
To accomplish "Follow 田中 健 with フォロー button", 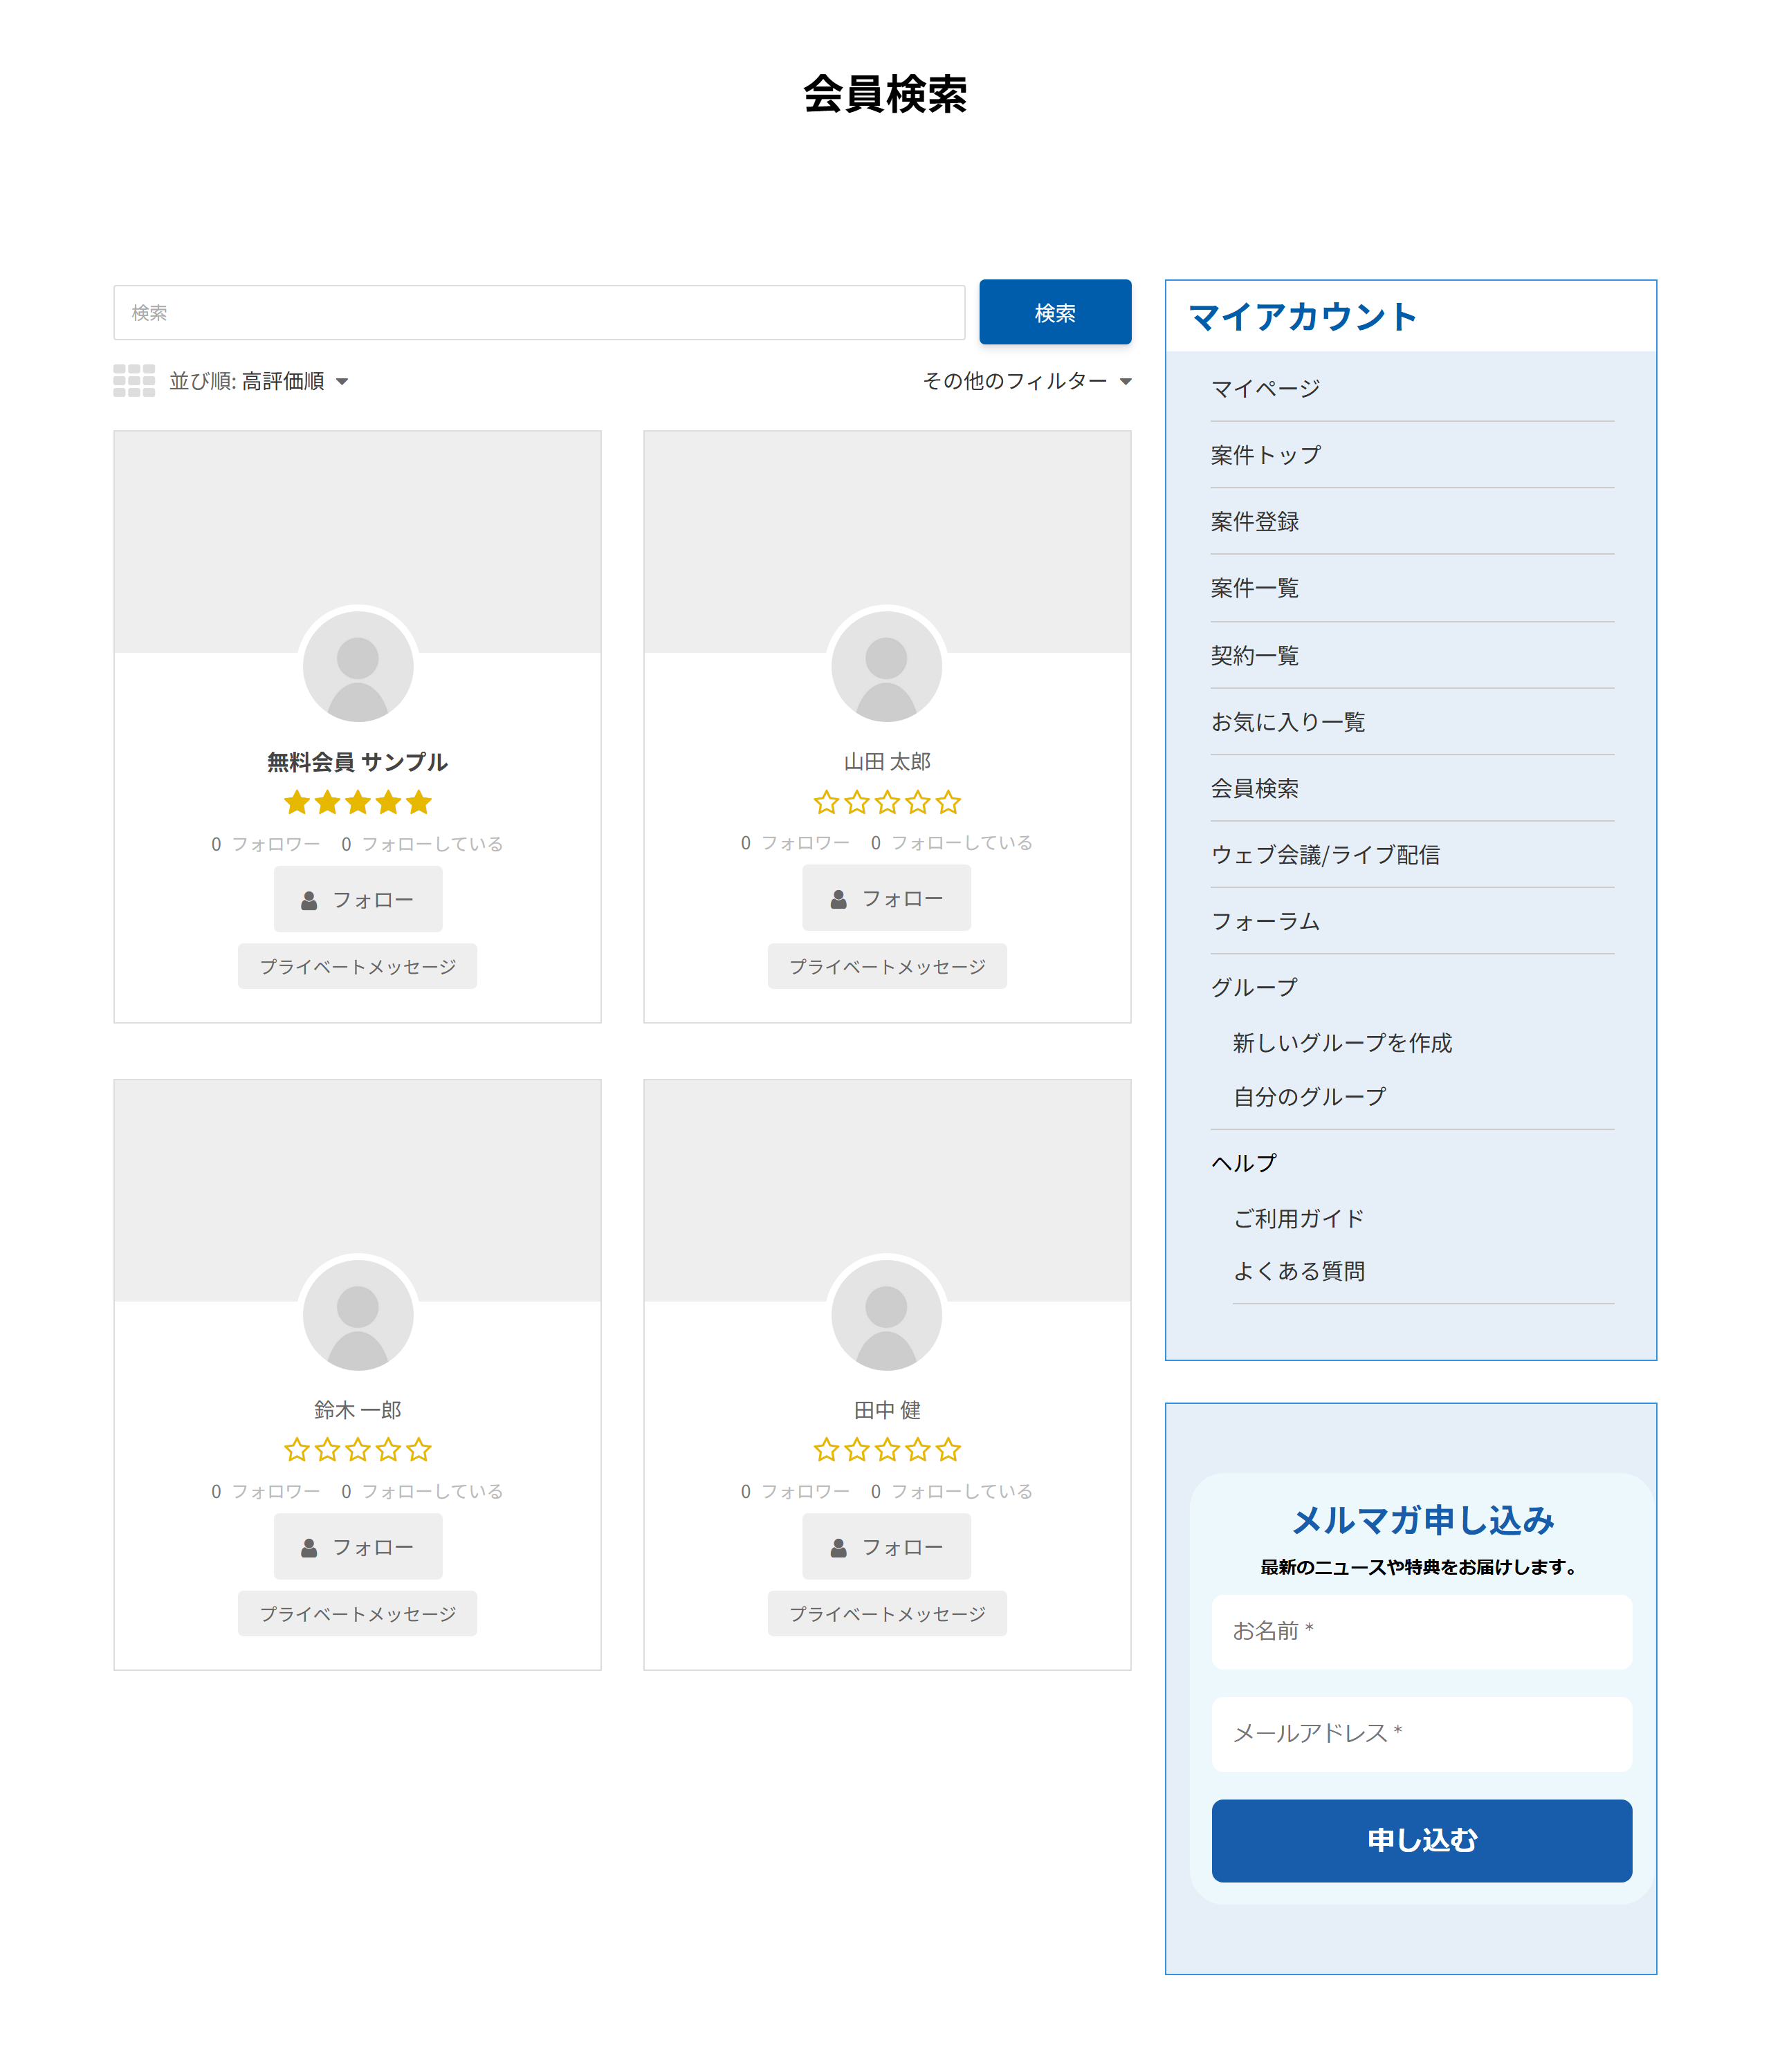I will pyautogui.click(x=886, y=1547).
